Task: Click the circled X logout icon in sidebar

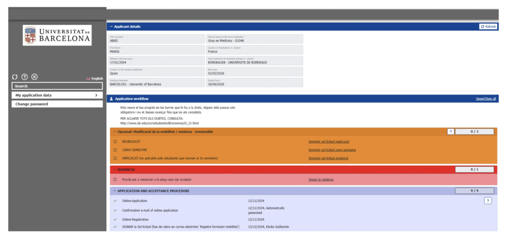Action: click(x=34, y=77)
